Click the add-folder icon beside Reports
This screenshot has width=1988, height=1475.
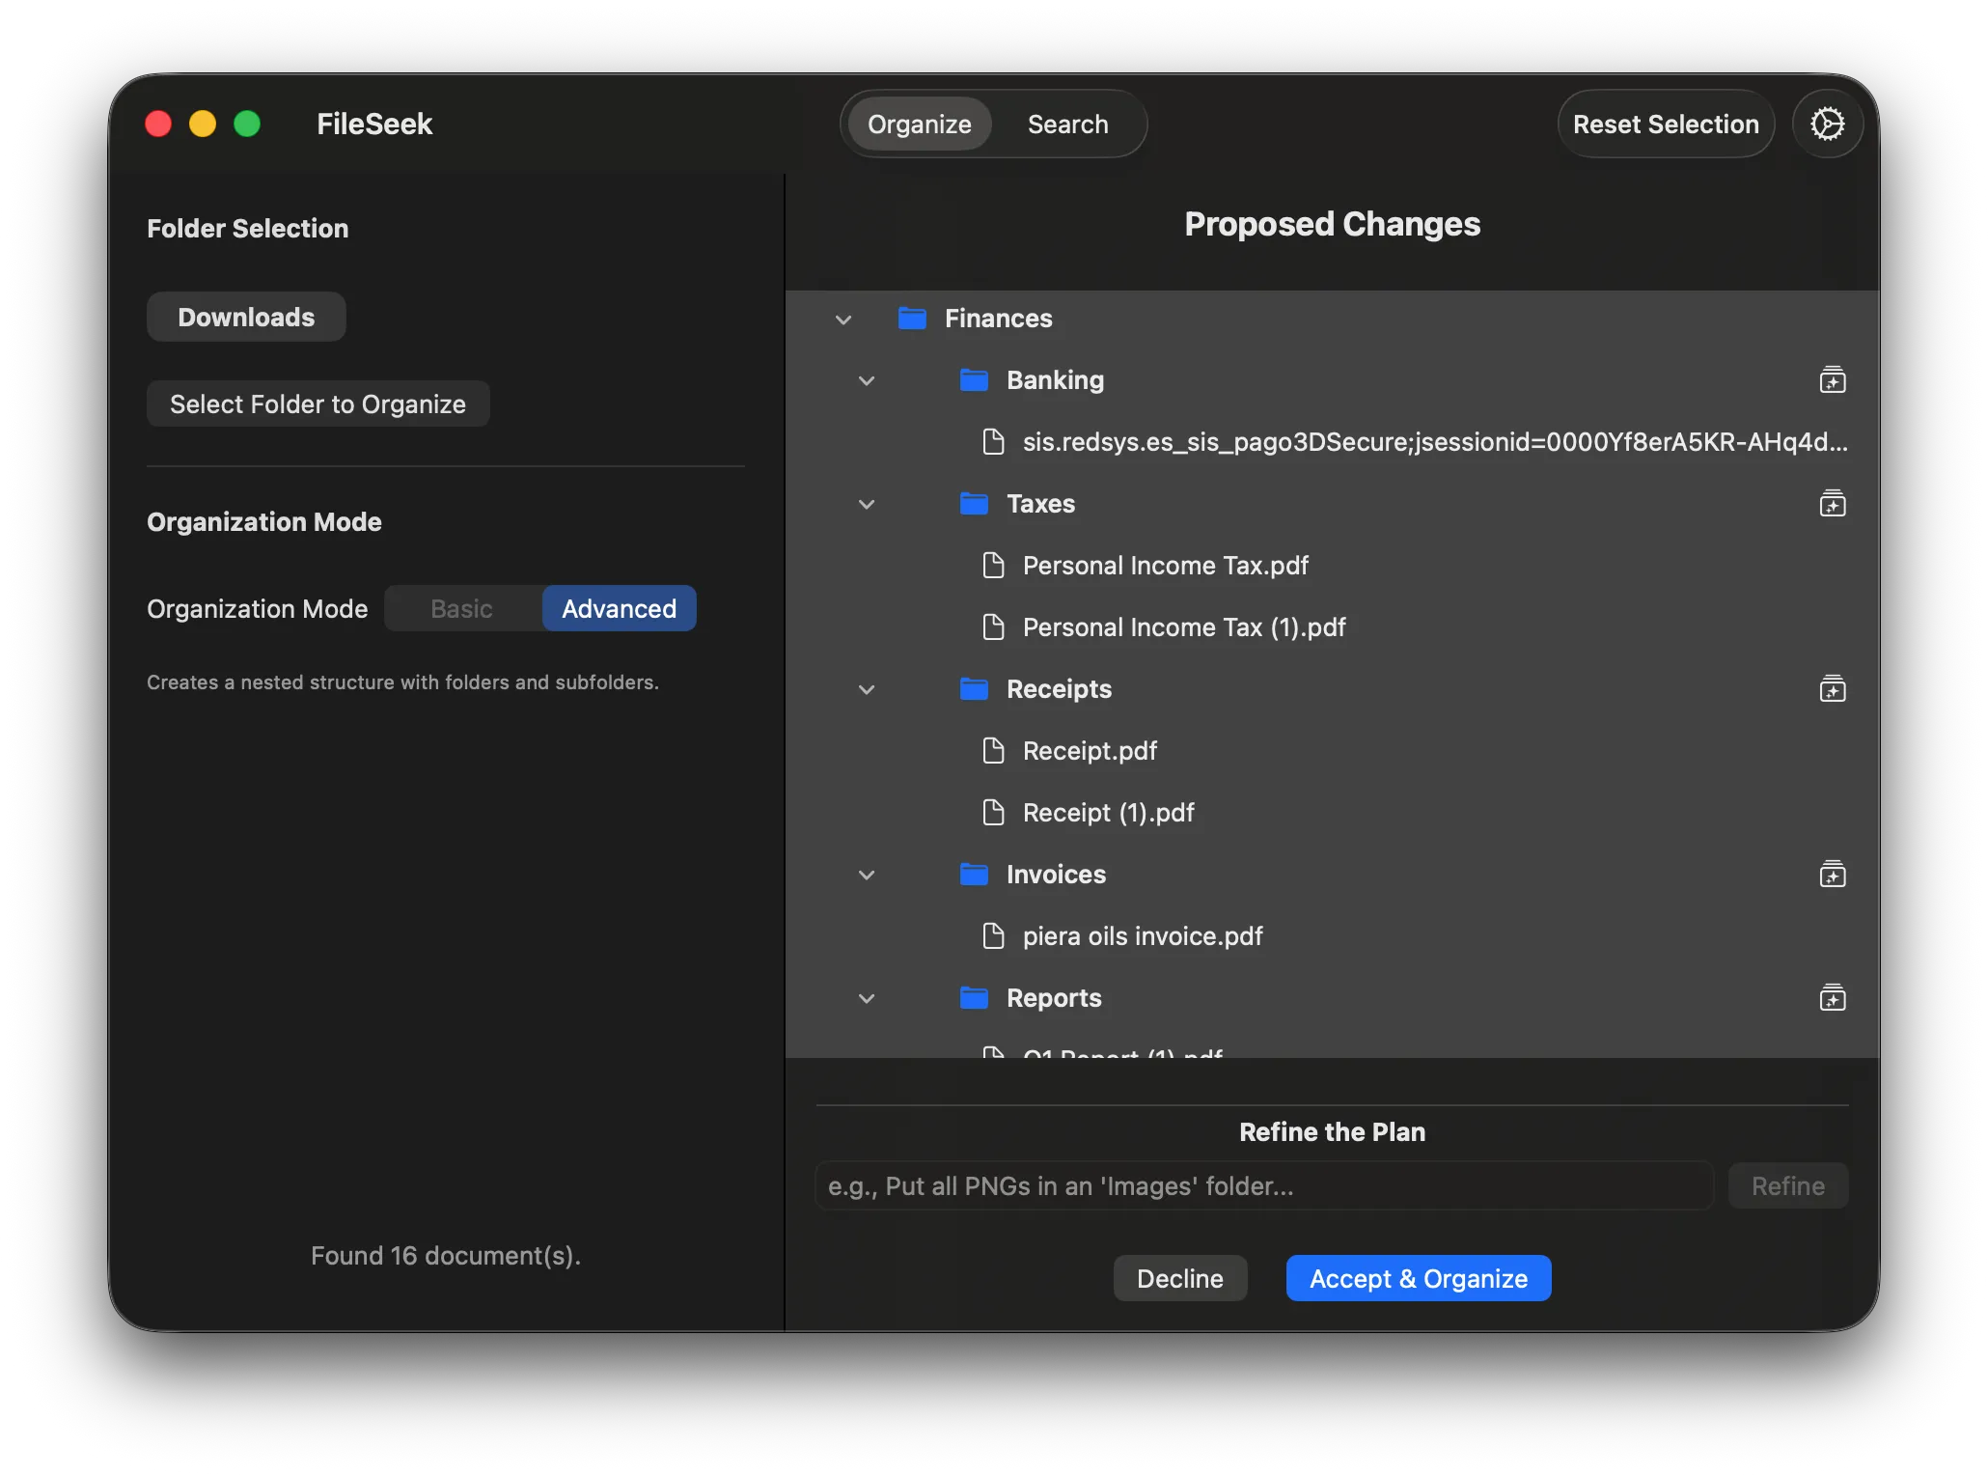pyautogui.click(x=1832, y=998)
